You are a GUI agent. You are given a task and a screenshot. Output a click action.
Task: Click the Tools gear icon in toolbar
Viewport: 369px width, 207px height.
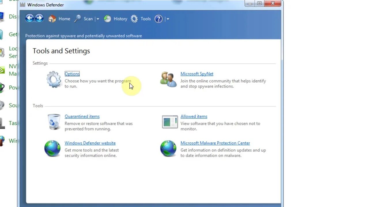pos(134,19)
